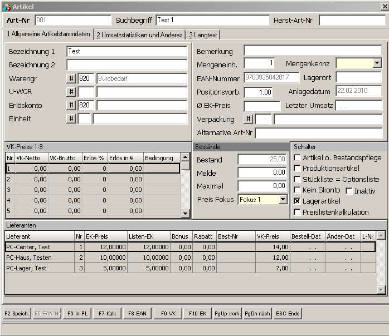Open the Langtext tab
This screenshot has width=389, height=336.
click(x=203, y=35)
